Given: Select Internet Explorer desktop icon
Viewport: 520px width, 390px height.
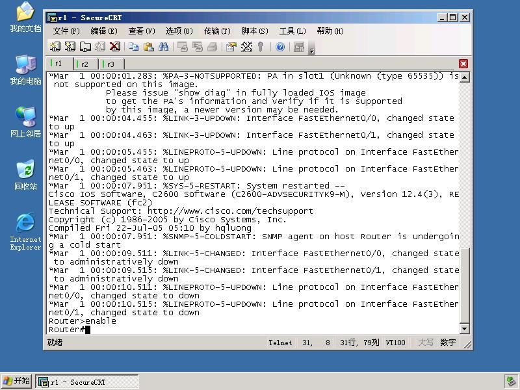Looking at the screenshot, I should 25,231.
